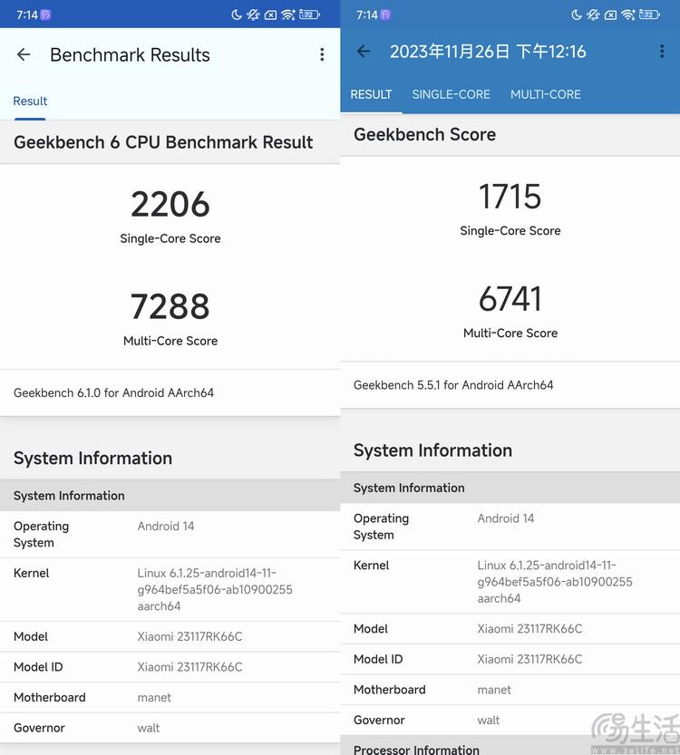Tap battery indicator in right status bar
Viewport: 680px width, 755px height.
(x=649, y=15)
